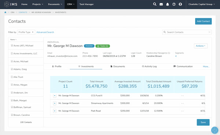The width and height of the screenshot is (220, 135).
Task: Click the $288,355 Average Invested Amount value
Action: (127, 86)
